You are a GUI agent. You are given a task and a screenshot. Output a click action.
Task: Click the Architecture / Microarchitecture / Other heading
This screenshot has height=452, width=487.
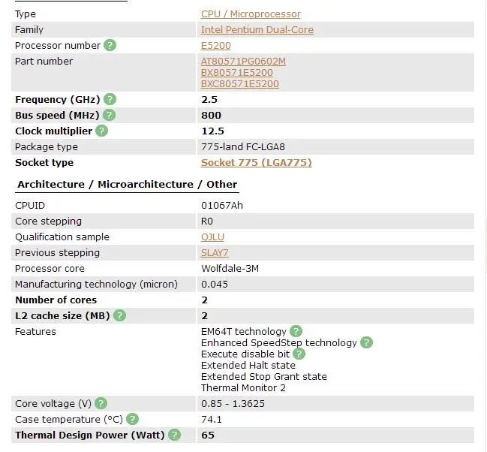coord(128,185)
